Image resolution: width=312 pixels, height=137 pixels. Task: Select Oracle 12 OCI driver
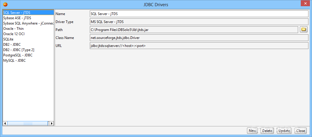tap(28, 34)
